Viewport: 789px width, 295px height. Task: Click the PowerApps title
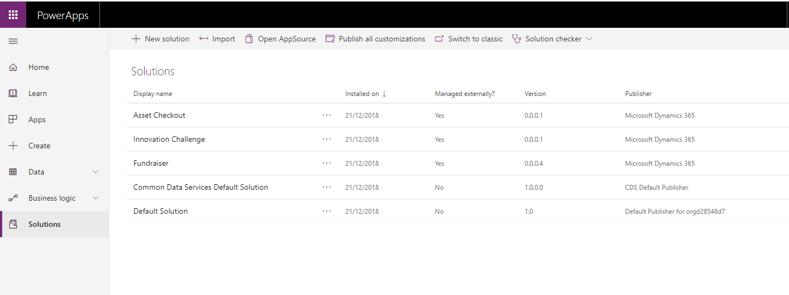[x=63, y=15]
